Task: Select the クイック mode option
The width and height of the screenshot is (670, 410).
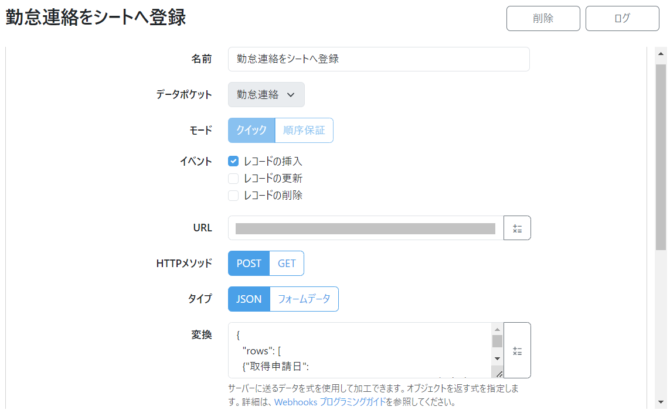Action: tap(251, 130)
